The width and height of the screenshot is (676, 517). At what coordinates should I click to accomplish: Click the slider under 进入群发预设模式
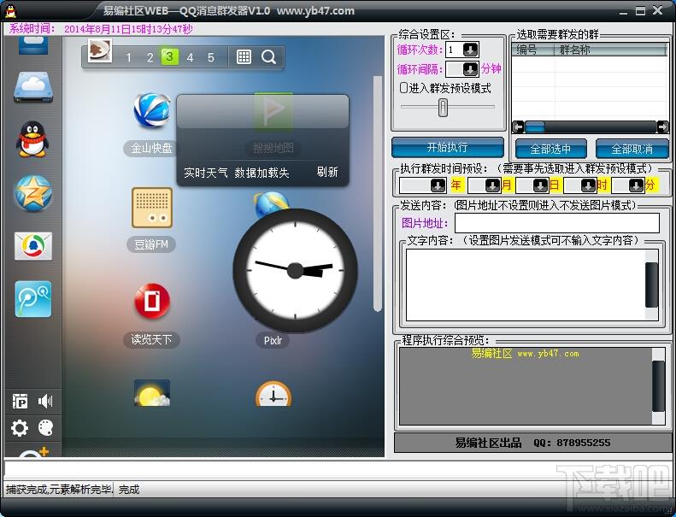click(x=443, y=108)
